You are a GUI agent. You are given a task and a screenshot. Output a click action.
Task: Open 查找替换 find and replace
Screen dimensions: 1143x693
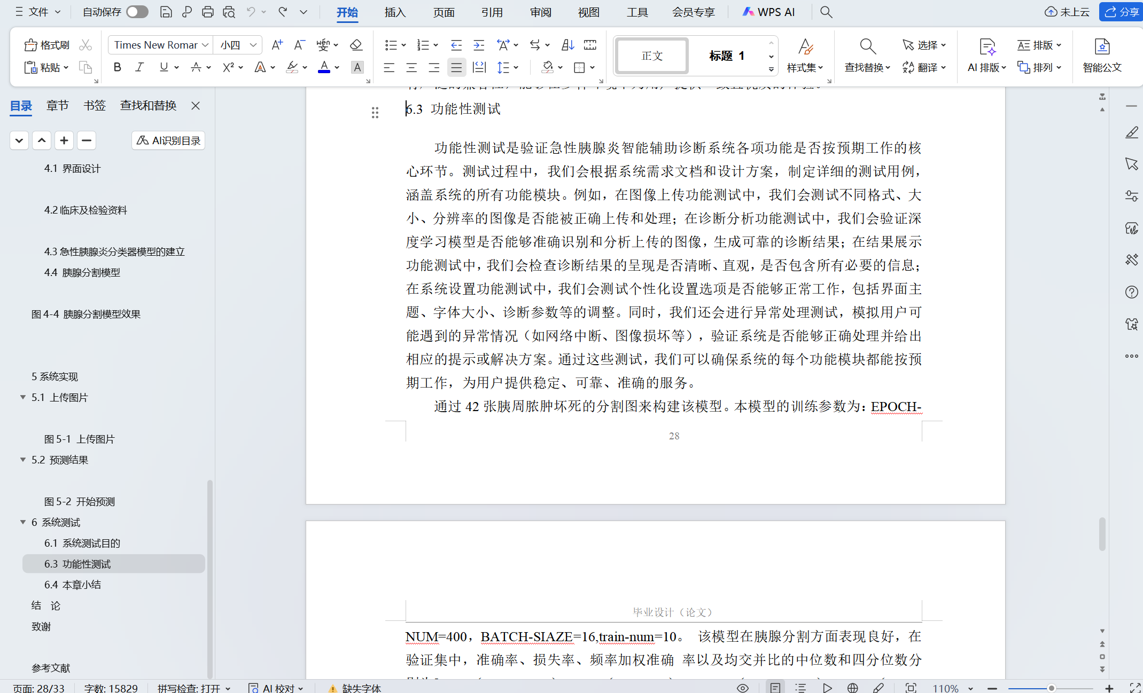(x=867, y=55)
